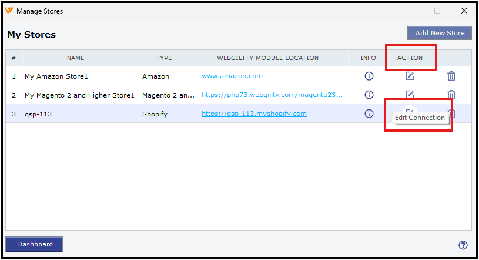479x260 pixels.
Task: Open the help question mark icon
Action: (x=463, y=245)
